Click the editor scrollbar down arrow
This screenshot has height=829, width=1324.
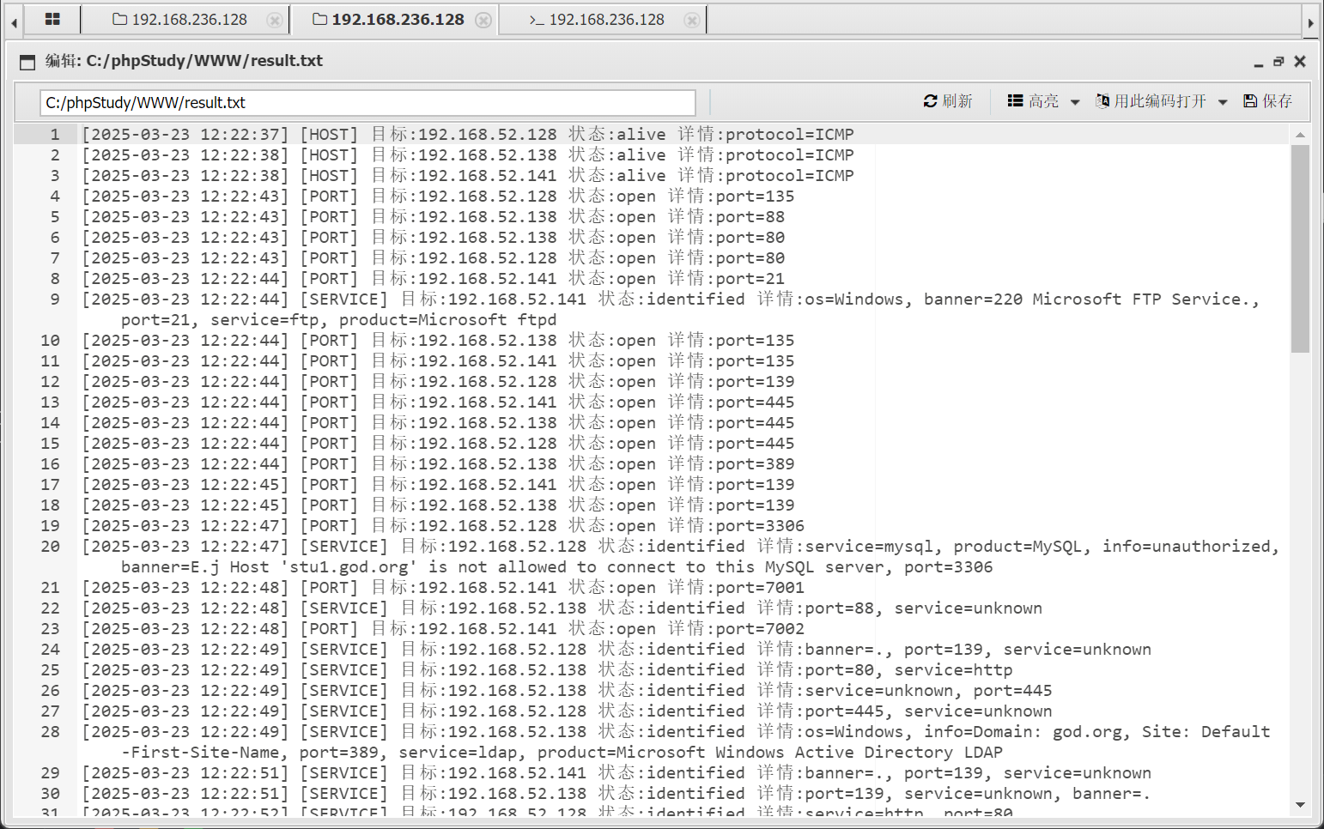[x=1300, y=804]
